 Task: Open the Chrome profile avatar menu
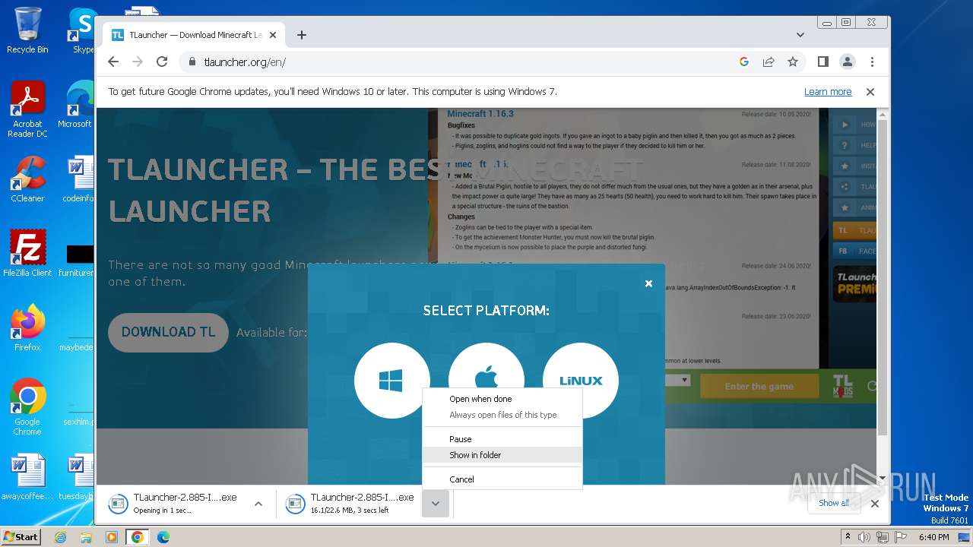tap(848, 62)
